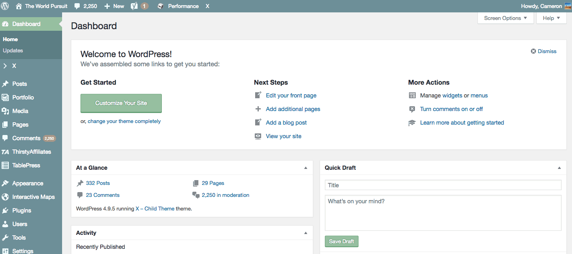572x254 pixels.
Task: Click the Performance cube icon in admin bar
Action: click(x=160, y=6)
